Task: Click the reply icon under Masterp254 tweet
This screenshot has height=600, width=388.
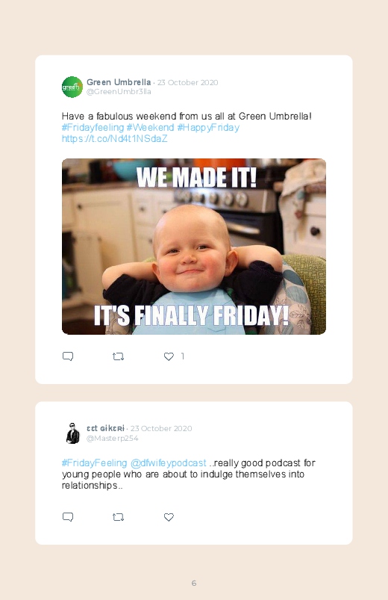Action: (x=68, y=517)
